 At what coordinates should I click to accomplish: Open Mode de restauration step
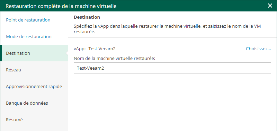coord(29,37)
